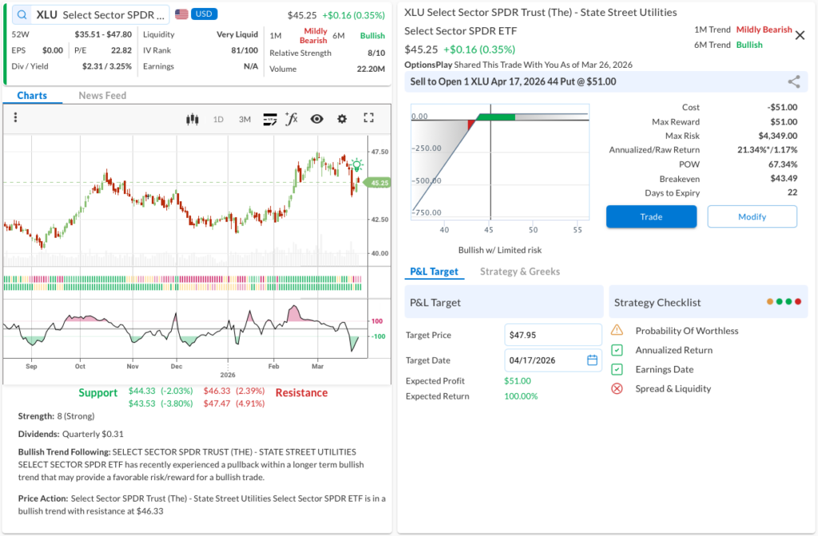Open the drawing tools icon in chart toolbar
Viewport: 818px width, 536px height.
pyautogui.click(x=270, y=119)
